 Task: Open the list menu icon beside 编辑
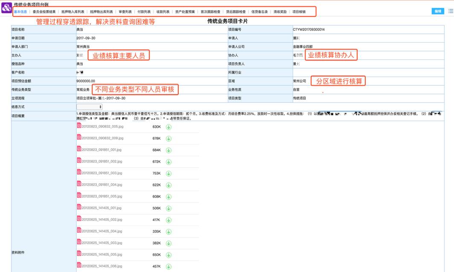tap(451, 11)
